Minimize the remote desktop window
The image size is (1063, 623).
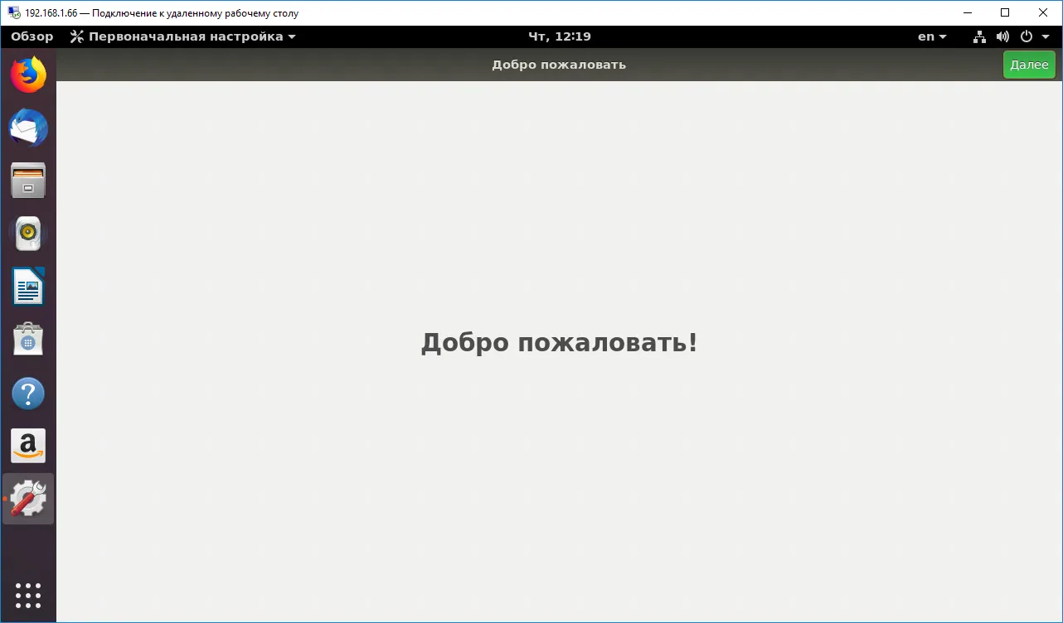pyautogui.click(x=967, y=12)
